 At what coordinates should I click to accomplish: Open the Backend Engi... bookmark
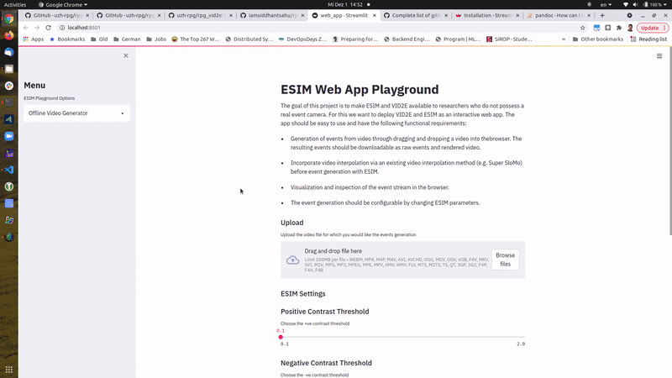407,39
